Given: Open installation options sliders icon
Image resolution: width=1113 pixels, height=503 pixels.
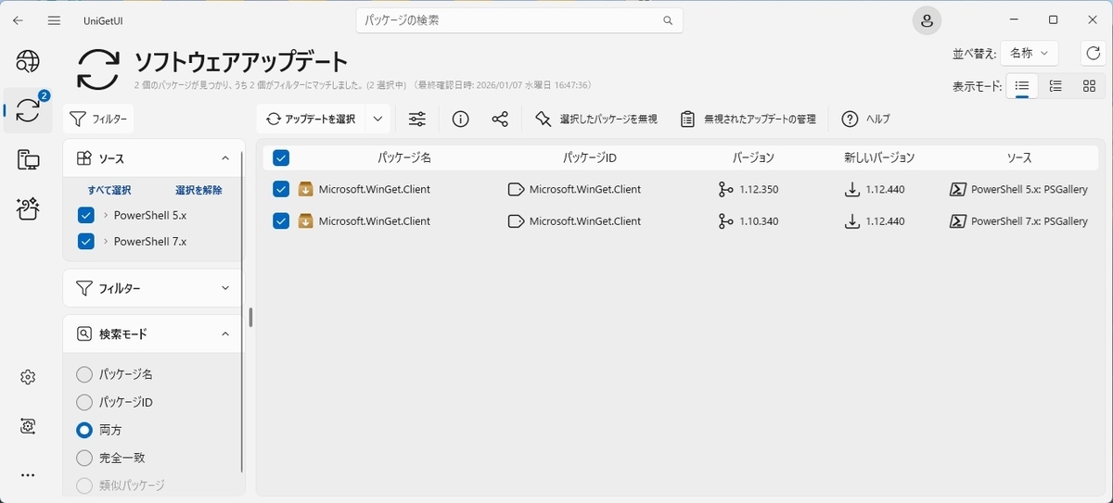Looking at the screenshot, I should [417, 119].
